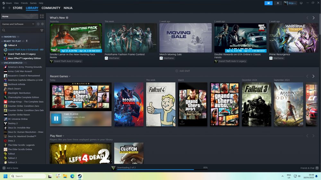
Task: Open the Assassin's Creed Odyssey cover
Action: [x=289, y=104]
